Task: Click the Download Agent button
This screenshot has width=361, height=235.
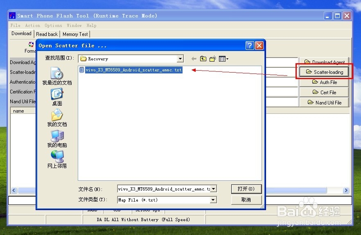Action: click(x=324, y=62)
